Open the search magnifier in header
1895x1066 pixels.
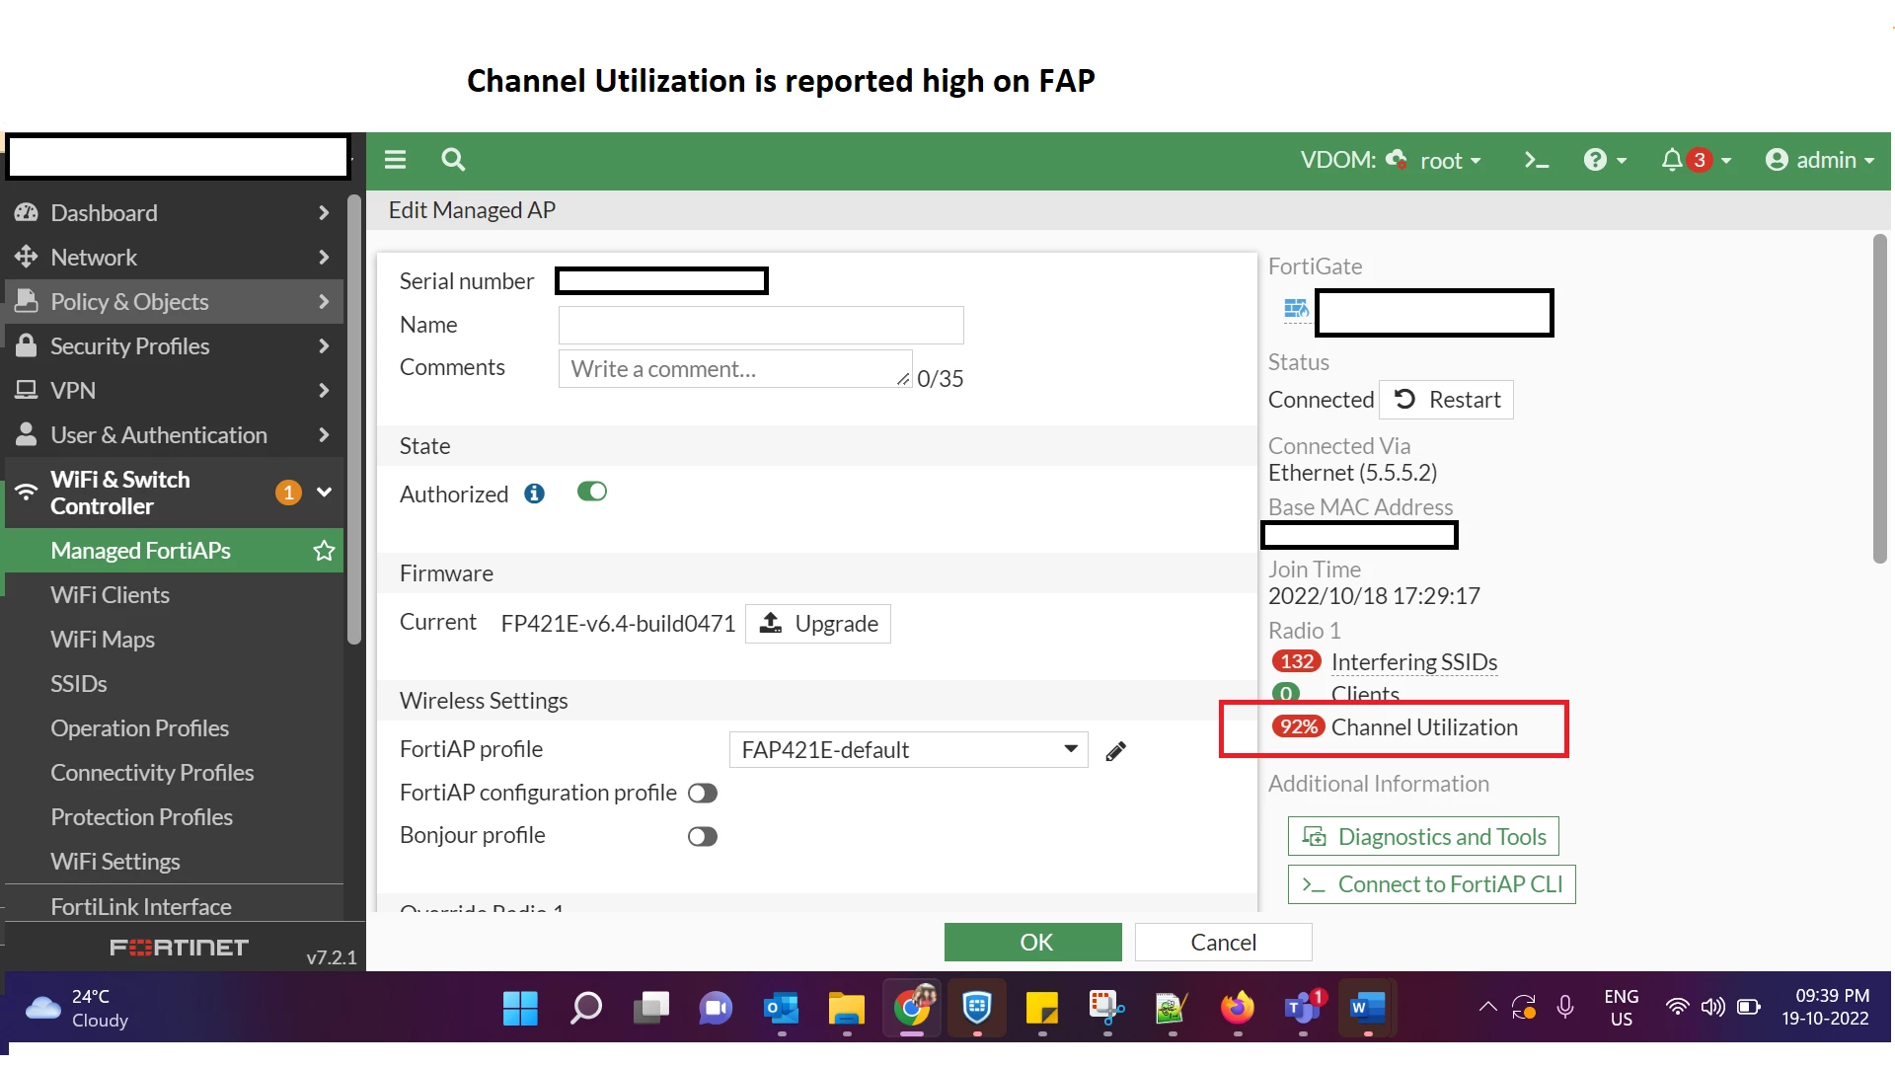(x=453, y=160)
